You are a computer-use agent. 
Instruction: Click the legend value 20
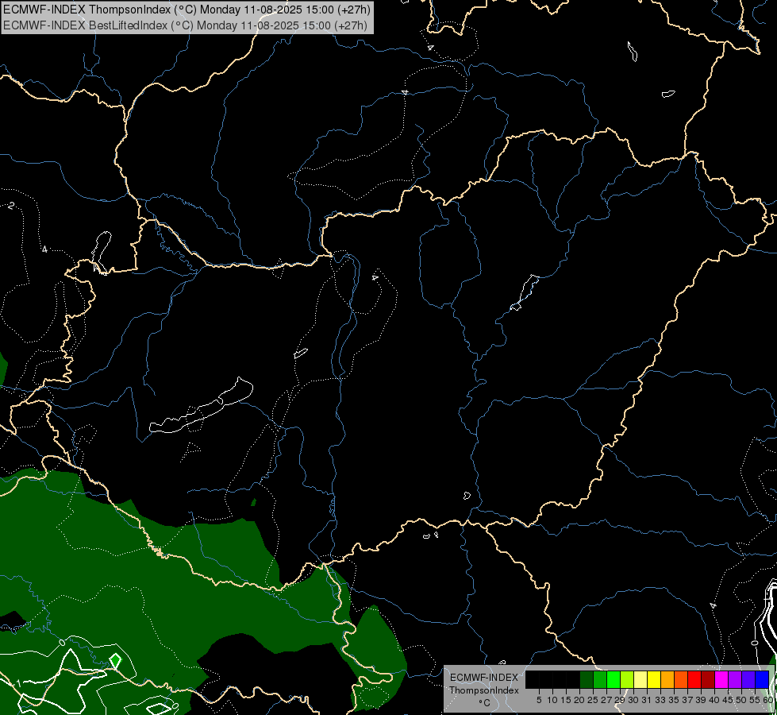pyautogui.click(x=579, y=700)
